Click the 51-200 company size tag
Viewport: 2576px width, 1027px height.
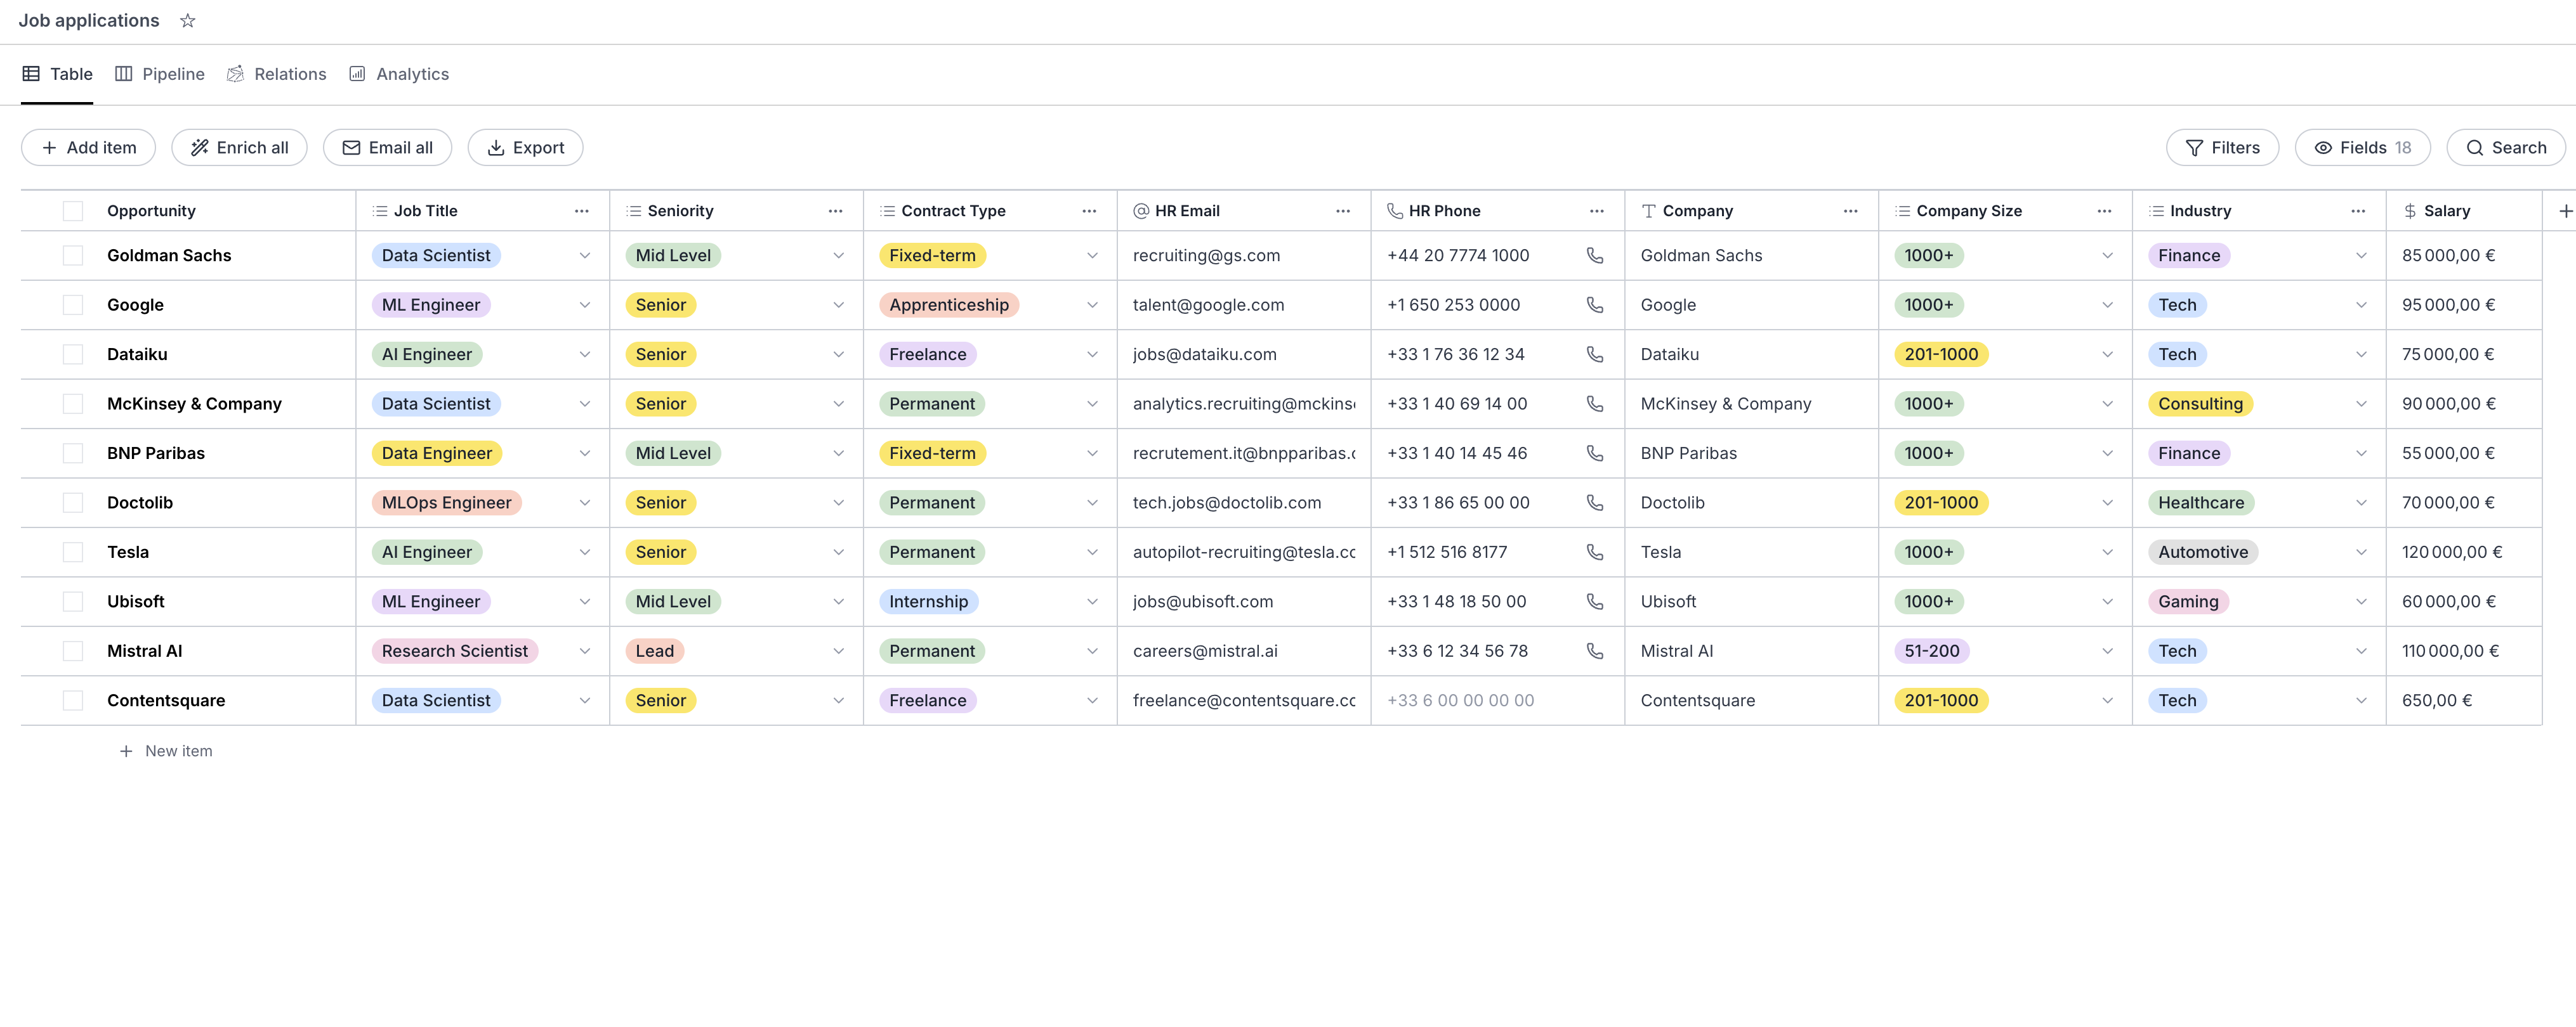(x=1931, y=651)
